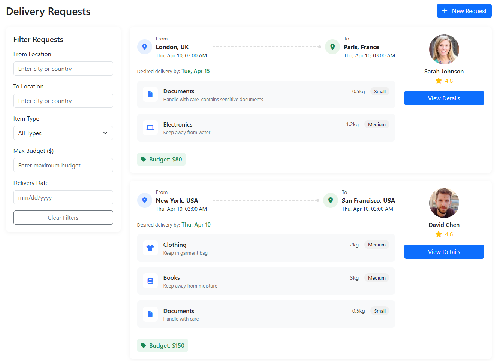Image resolution: width=497 pixels, height=361 pixels.
Task: Open the Item Type dropdown
Action: pos(63,133)
